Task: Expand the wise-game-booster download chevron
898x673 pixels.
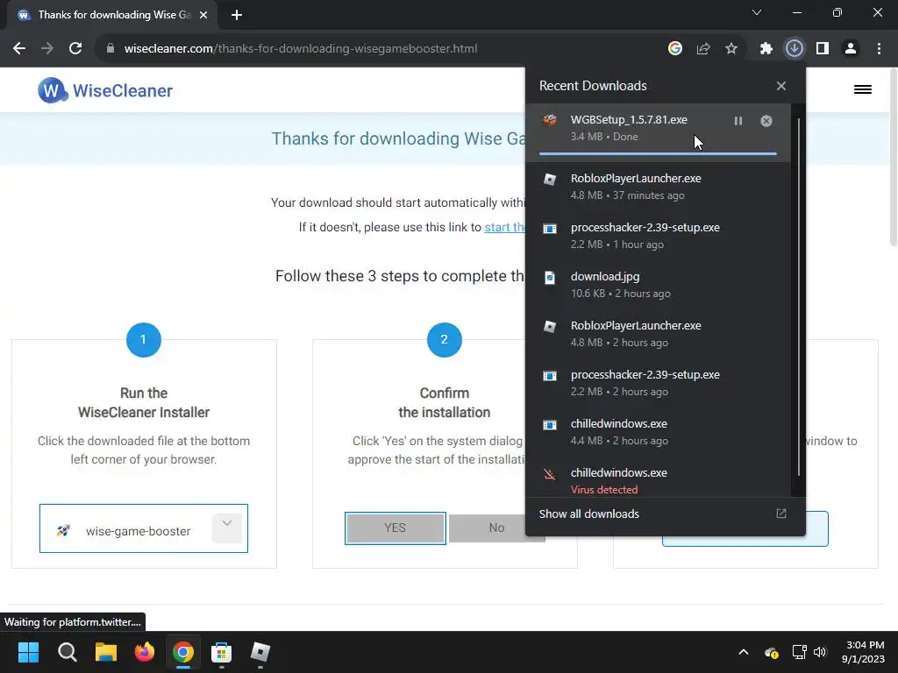Action: 227,528
